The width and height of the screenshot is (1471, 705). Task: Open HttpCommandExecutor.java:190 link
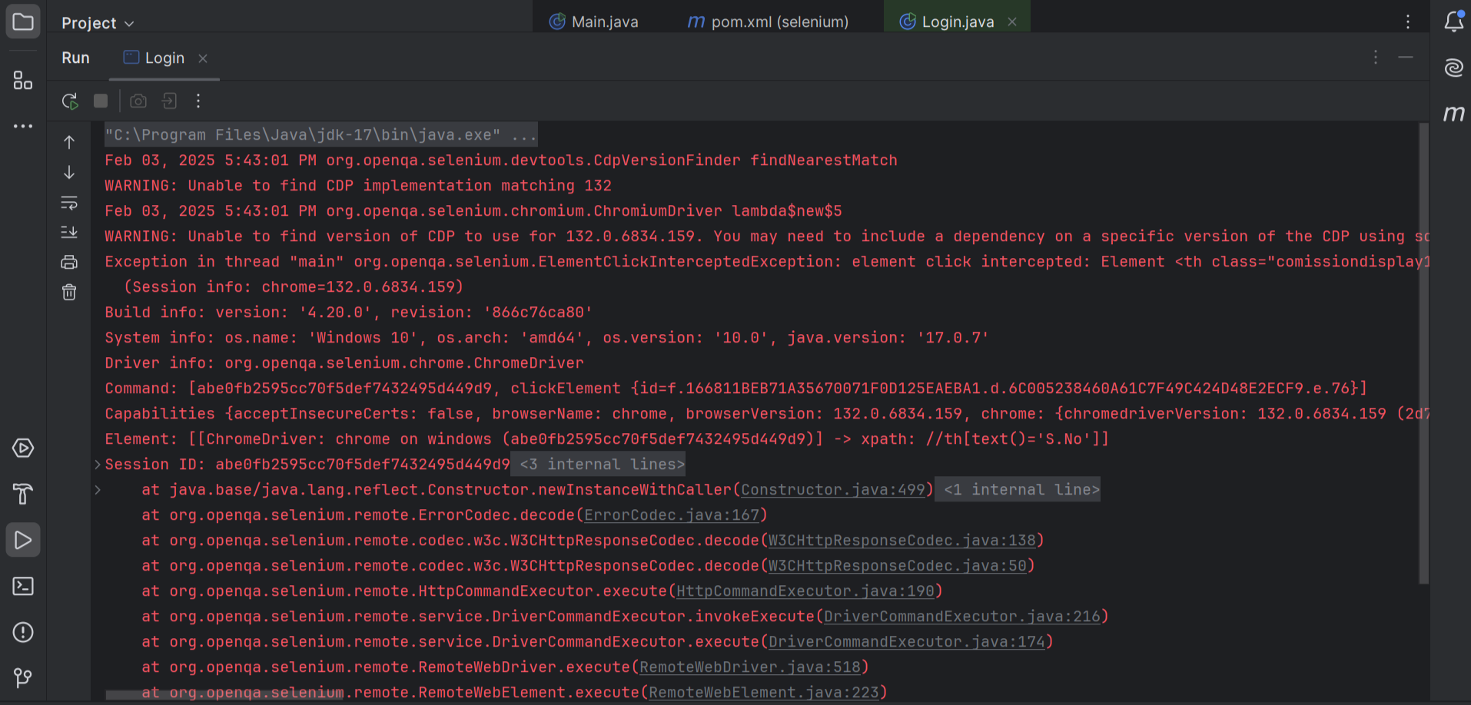[x=805, y=591]
